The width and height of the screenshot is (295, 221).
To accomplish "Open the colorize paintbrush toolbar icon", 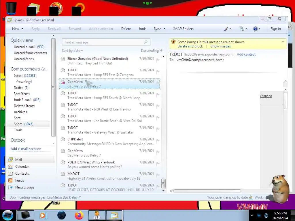I will coord(226,29).
